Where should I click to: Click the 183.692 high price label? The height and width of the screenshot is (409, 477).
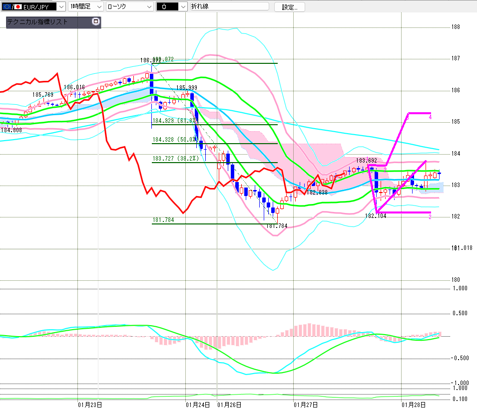tap(366, 161)
